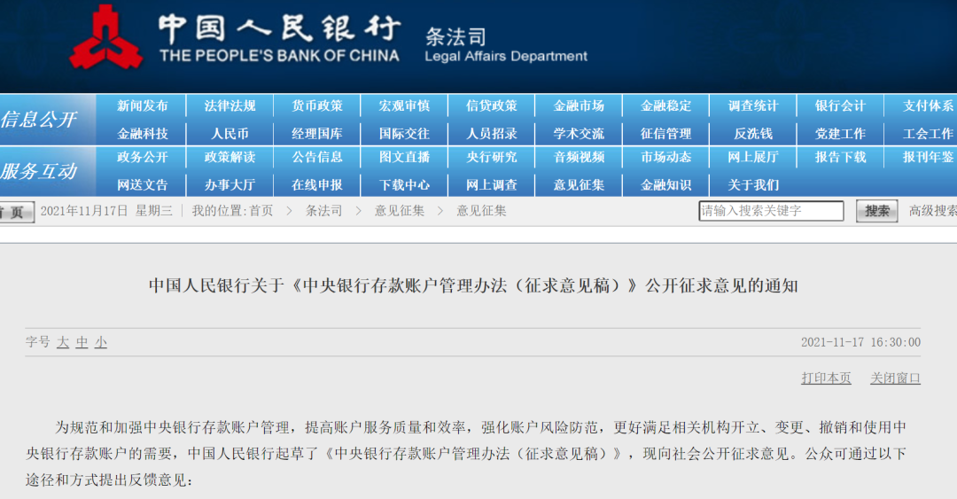Open 人民币 menu item

pyautogui.click(x=230, y=134)
